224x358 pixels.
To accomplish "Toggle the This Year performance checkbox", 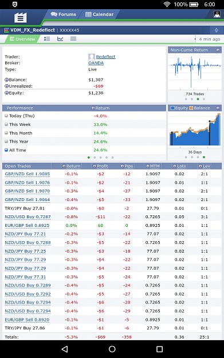I will click(6, 141).
